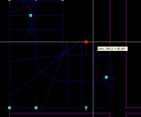The height and width of the screenshot is (117, 141).
Task: Select the small dashed circle
Action: click(x=110, y=81)
